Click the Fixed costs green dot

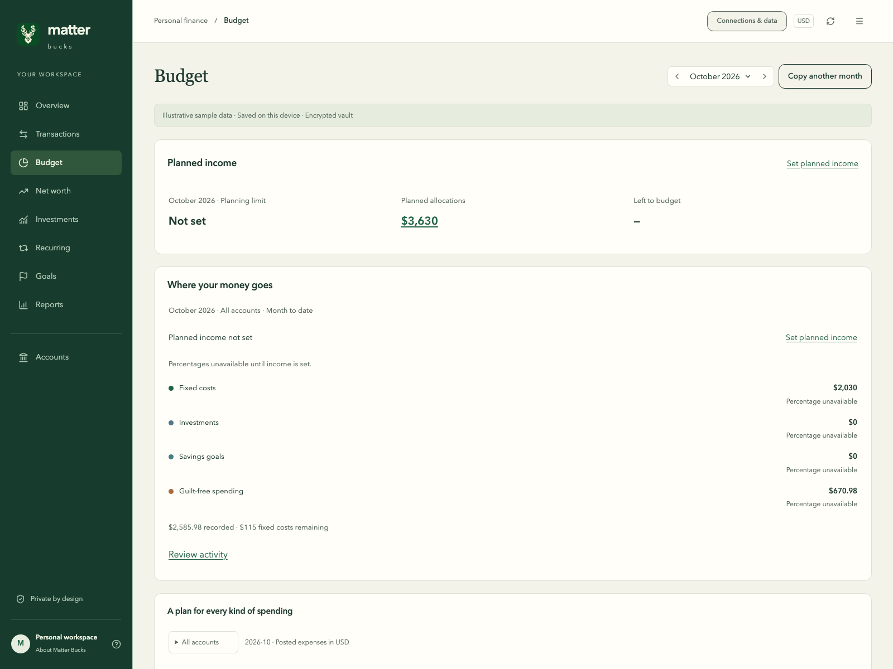[x=171, y=389]
